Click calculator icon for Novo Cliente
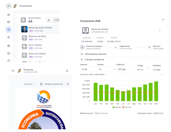 (24, 47)
